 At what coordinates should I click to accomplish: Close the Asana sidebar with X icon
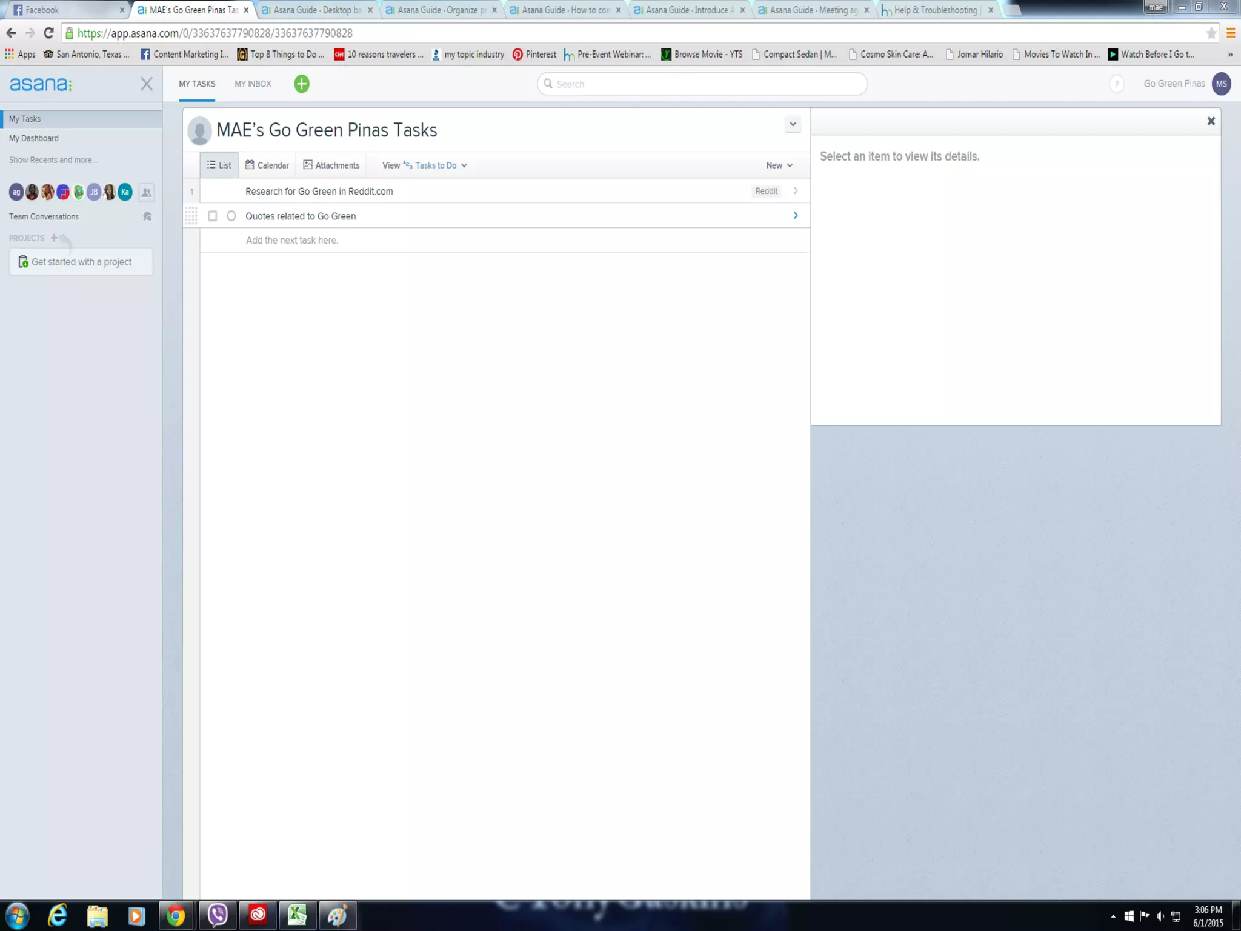click(x=146, y=84)
